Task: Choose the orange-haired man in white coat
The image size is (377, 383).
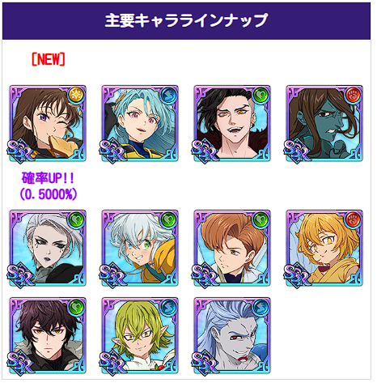Action: 232,249
